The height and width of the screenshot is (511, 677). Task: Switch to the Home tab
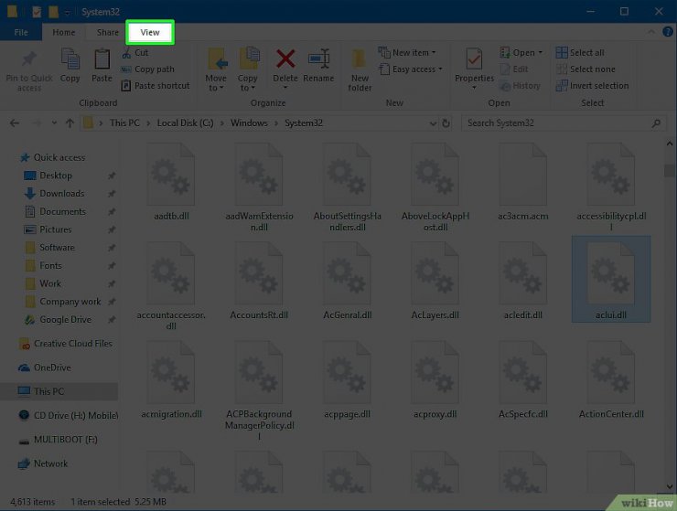point(64,32)
